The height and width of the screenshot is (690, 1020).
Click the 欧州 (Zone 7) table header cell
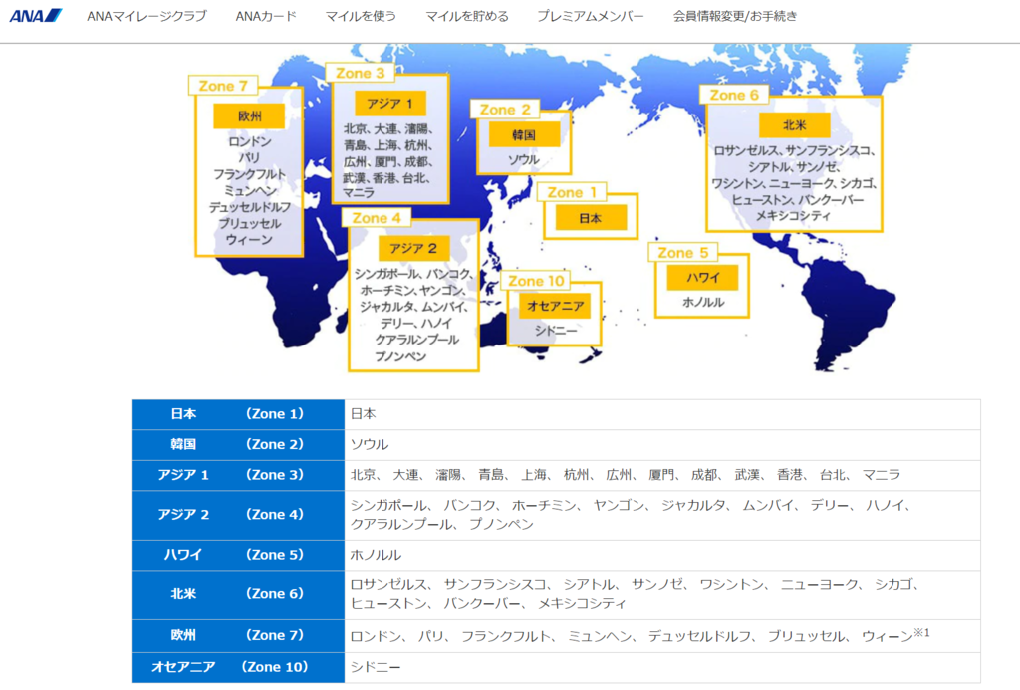(x=238, y=635)
